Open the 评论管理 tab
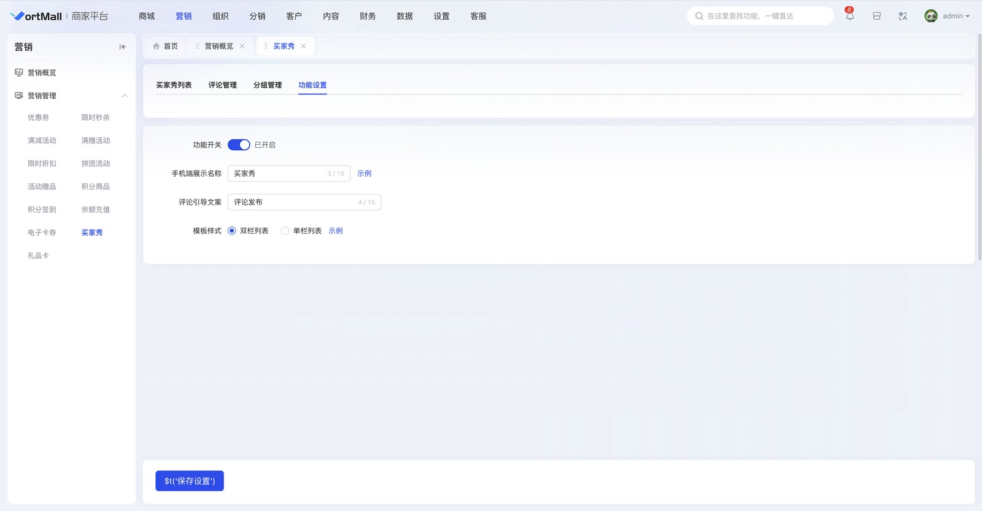The height and width of the screenshot is (511, 982). tap(222, 85)
